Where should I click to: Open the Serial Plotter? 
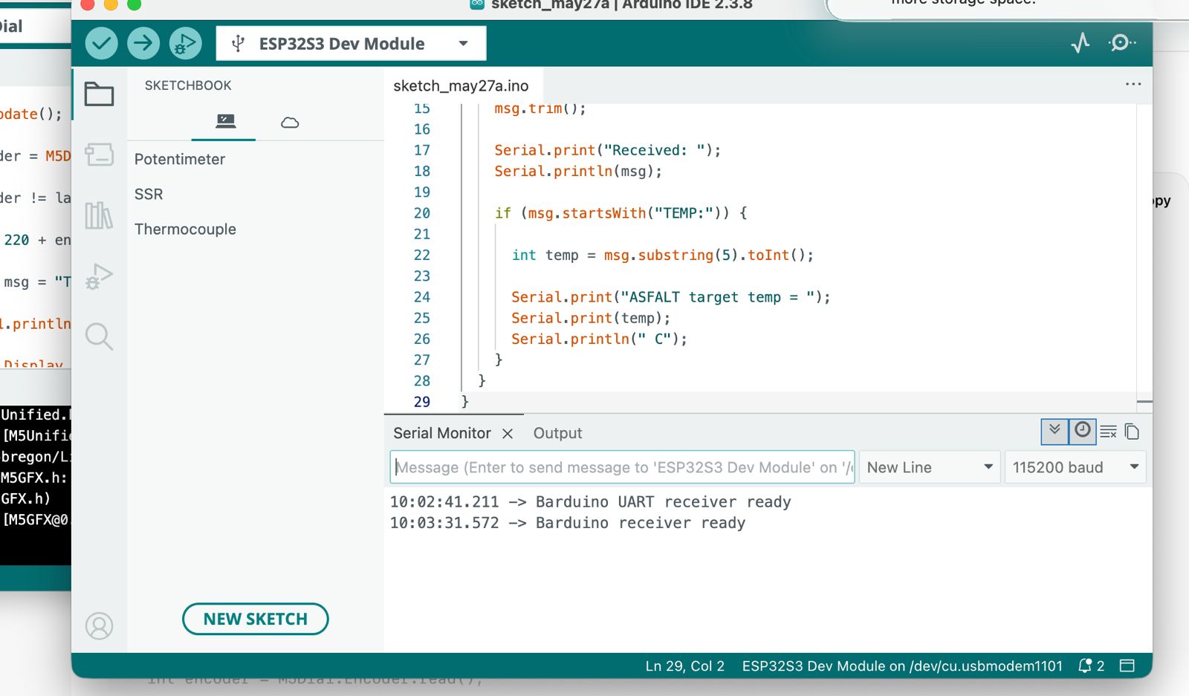click(x=1081, y=43)
